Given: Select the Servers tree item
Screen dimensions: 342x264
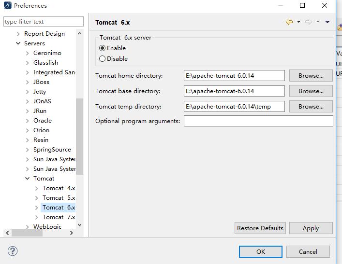Looking at the screenshot, I should (x=34, y=43).
